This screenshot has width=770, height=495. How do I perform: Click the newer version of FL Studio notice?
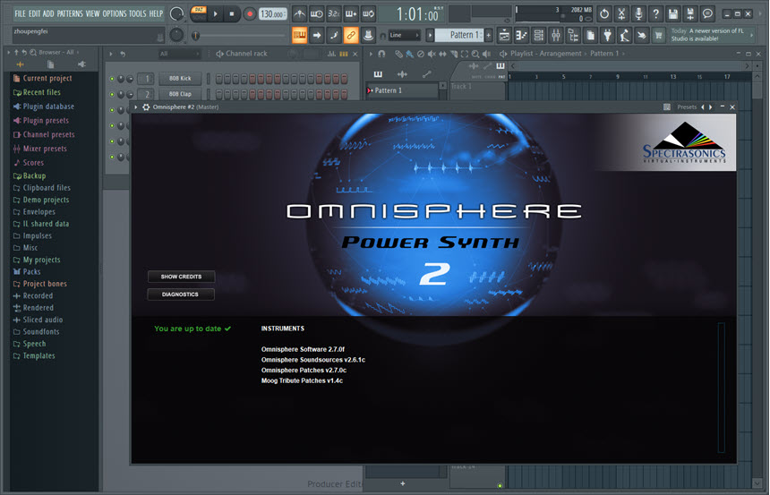point(711,34)
